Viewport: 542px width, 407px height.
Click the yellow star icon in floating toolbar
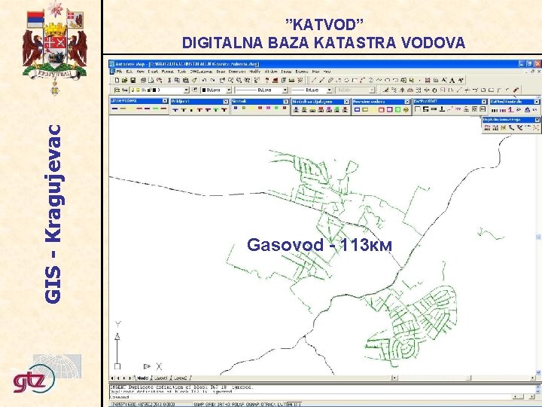[504, 127]
